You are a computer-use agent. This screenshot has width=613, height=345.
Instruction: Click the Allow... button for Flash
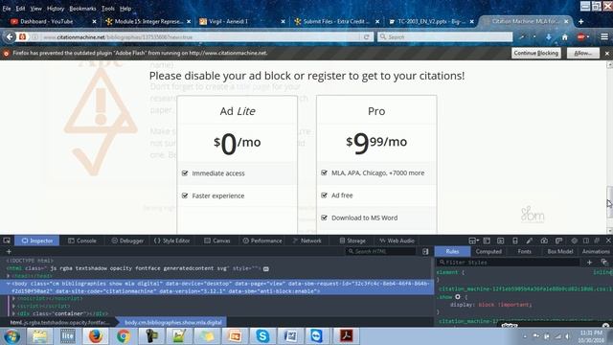click(583, 54)
